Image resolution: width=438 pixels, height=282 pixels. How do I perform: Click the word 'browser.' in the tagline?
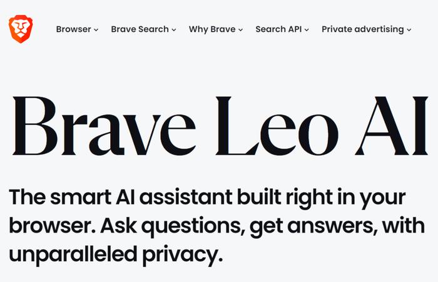click(x=52, y=226)
